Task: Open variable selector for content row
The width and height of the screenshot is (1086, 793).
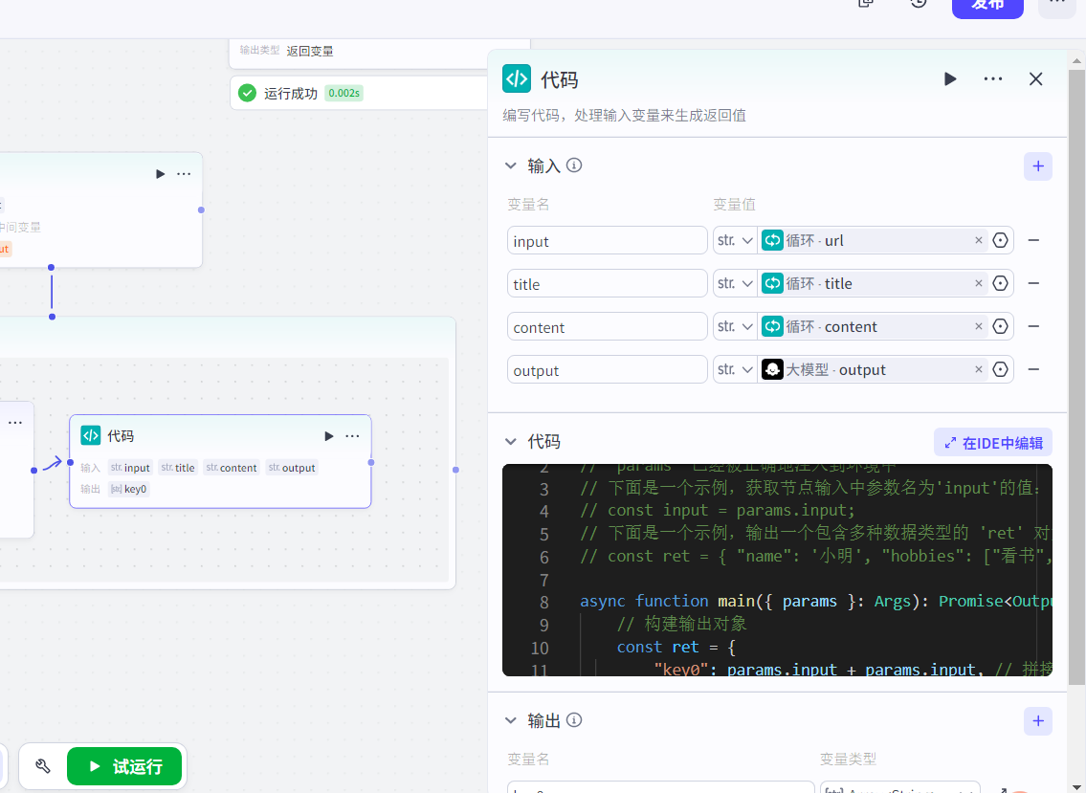Action: coord(1000,326)
